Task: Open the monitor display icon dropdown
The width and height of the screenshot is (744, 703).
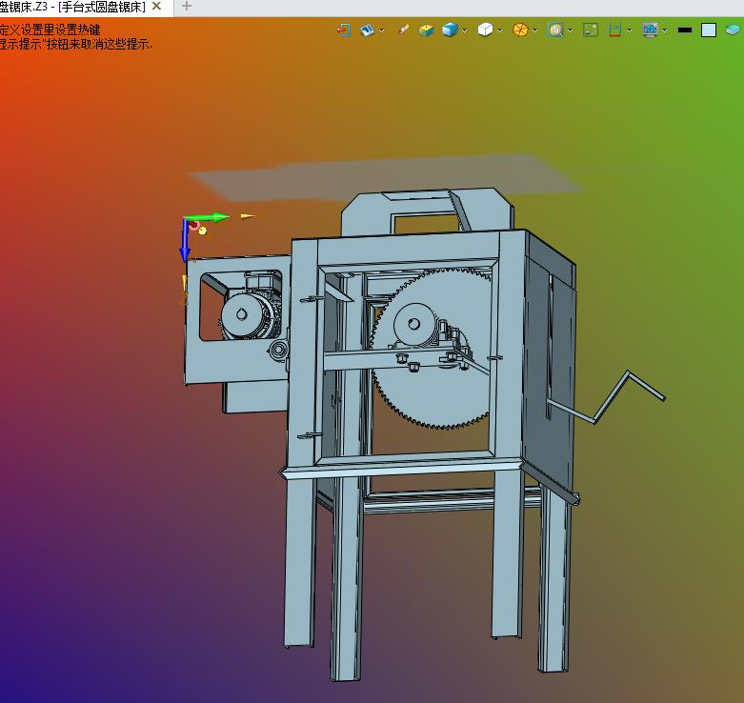Action: pyautogui.click(x=665, y=30)
